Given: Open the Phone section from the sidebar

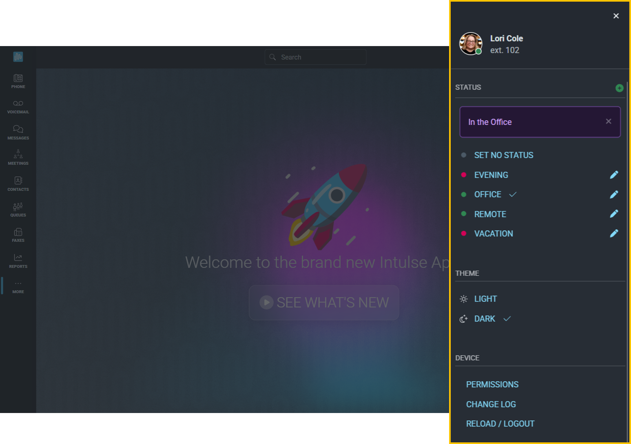Looking at the screenshot, I should coord(18,80).
